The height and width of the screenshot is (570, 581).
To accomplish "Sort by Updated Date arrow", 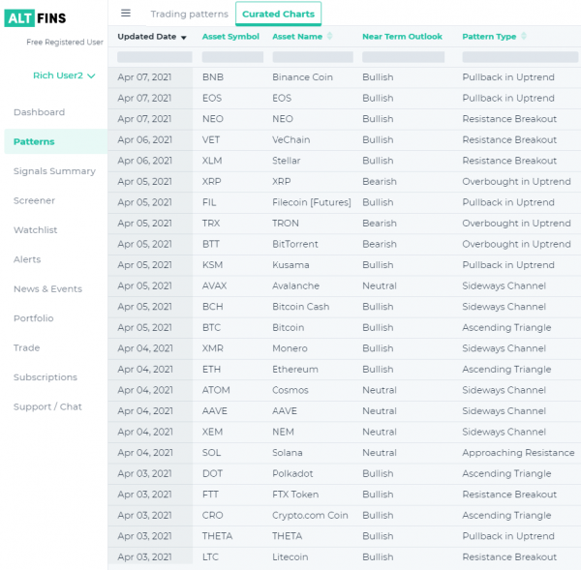I will [x=184, y=38].
